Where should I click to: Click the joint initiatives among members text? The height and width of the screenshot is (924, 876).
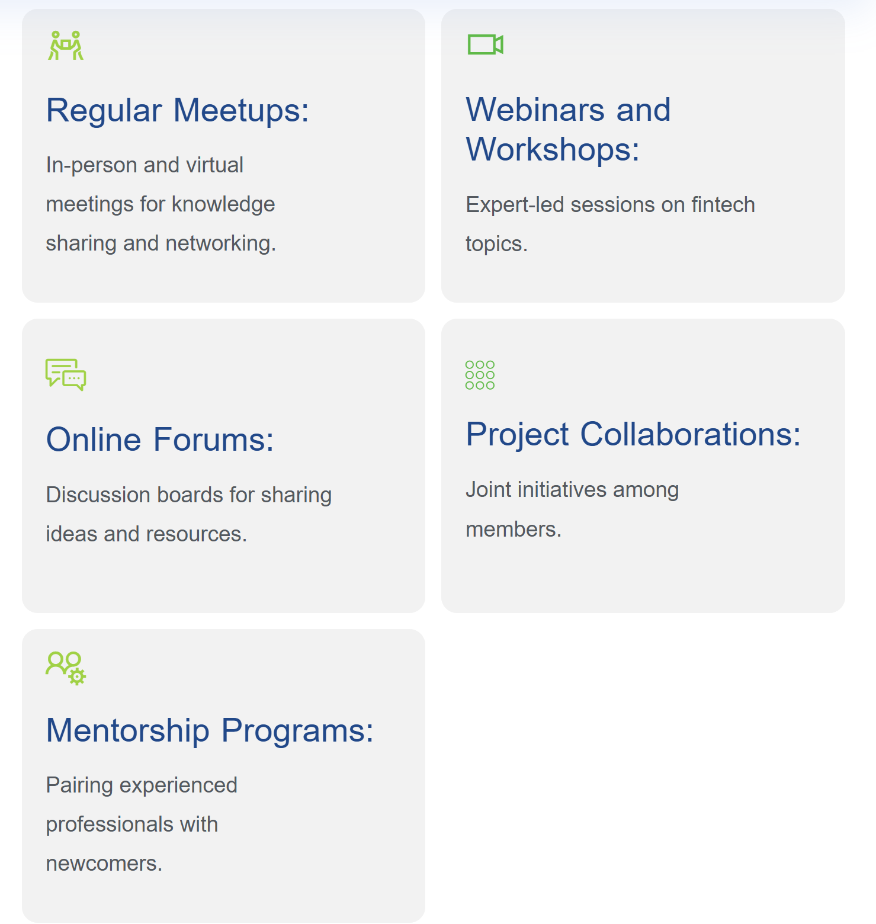(x=572, y=509)
